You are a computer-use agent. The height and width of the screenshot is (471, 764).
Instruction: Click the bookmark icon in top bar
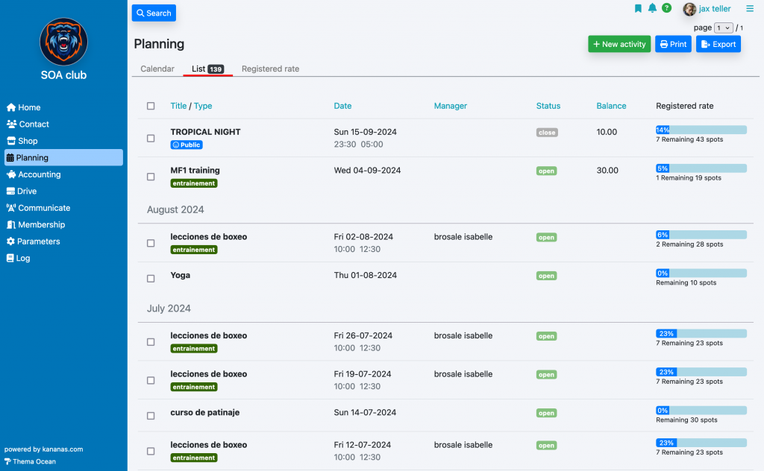coord(638,9)
